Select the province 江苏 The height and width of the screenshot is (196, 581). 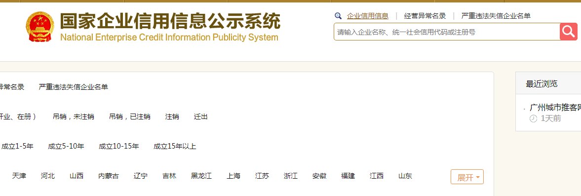pyautogui.click(x=262, y=176)
